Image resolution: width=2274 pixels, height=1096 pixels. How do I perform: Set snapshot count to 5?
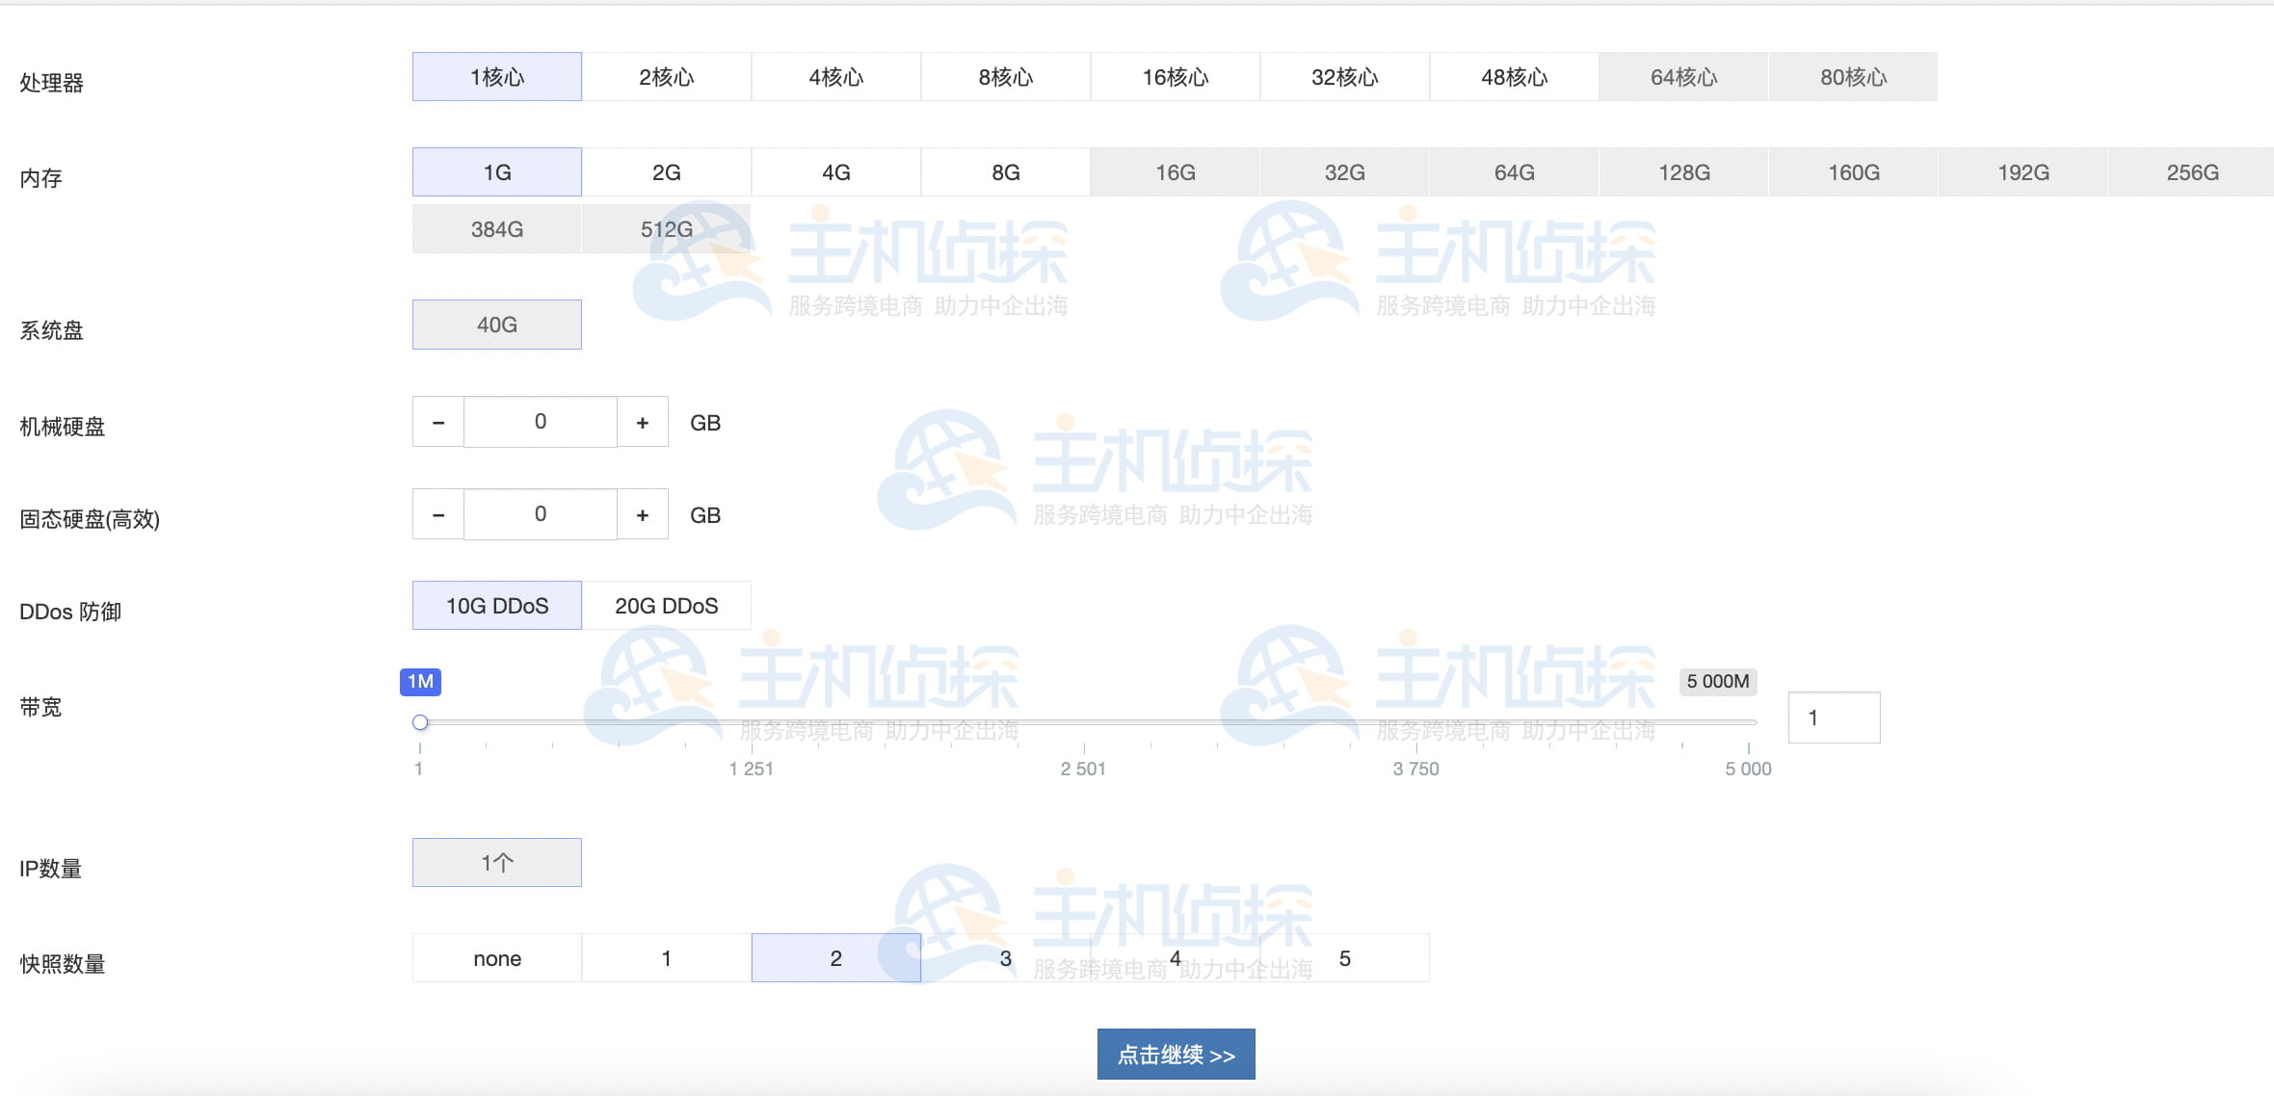click(1344, 958)
